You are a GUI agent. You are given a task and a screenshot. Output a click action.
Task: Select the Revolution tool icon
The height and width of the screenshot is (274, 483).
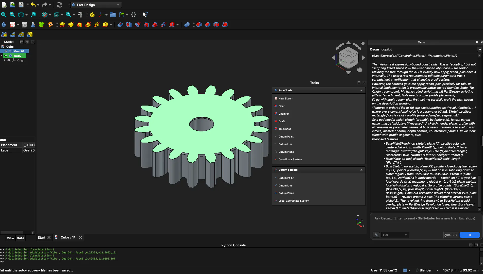pos(71,25)
